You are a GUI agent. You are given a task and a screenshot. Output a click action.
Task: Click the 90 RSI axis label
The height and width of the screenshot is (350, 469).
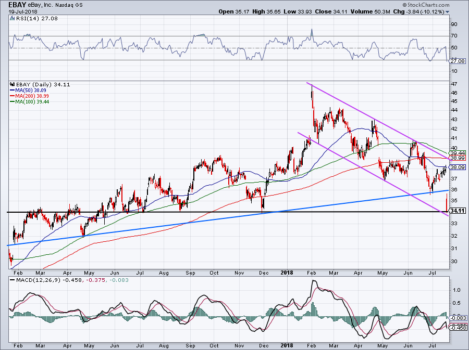tap(454, 24)
